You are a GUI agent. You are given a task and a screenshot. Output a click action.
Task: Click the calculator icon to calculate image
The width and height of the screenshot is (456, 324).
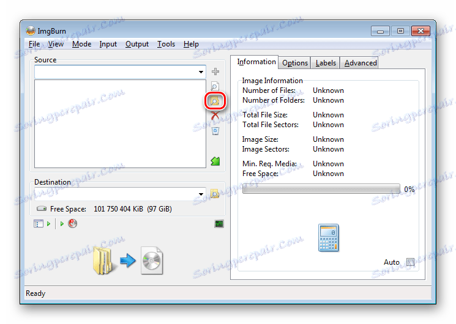click(329, 238)
